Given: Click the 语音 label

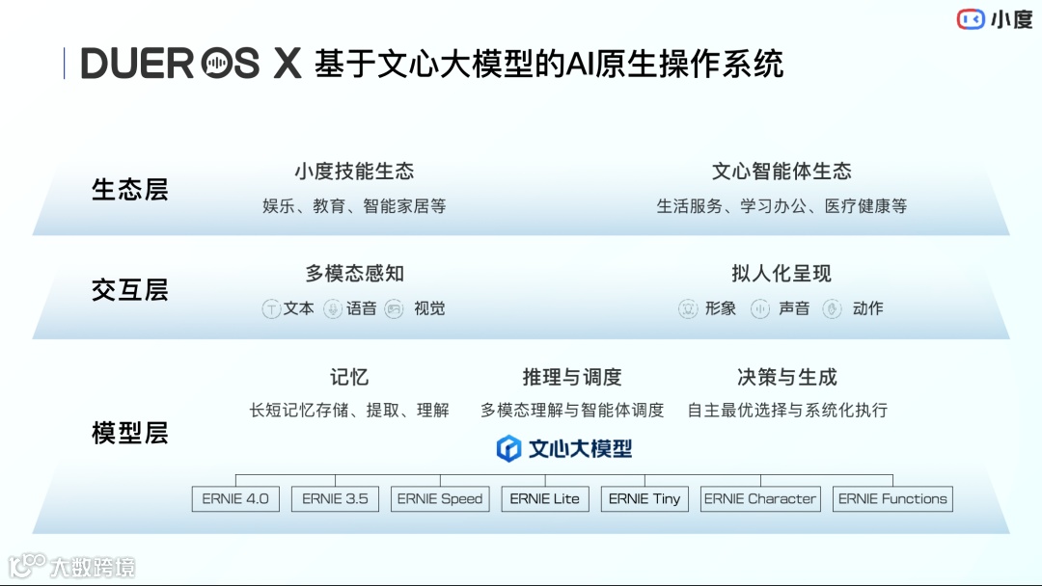Looking at the screenshot, I should tap(362, 308).
